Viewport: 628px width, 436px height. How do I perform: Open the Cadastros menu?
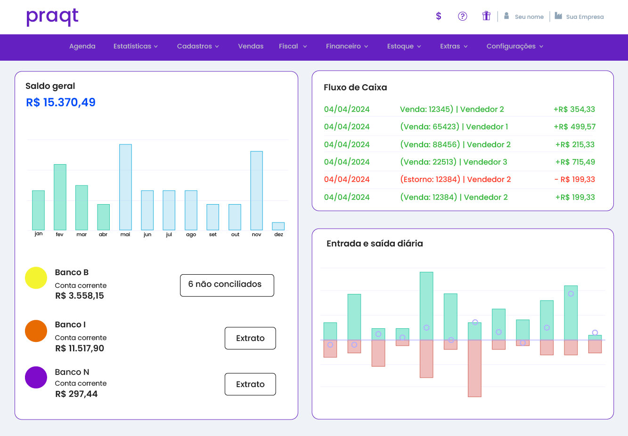pyautogui.click(x=198, y=46)
